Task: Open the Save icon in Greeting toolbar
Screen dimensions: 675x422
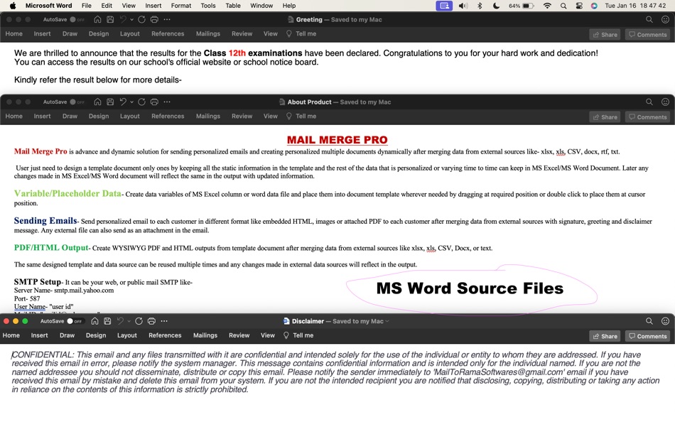Action: pos(110,20)
